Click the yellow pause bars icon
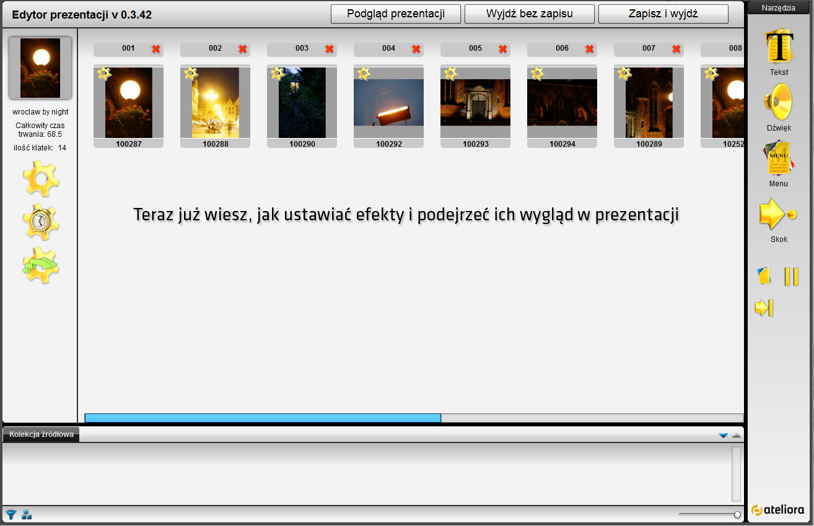This screenshot has width=814, height=526. tap(791, 277)
